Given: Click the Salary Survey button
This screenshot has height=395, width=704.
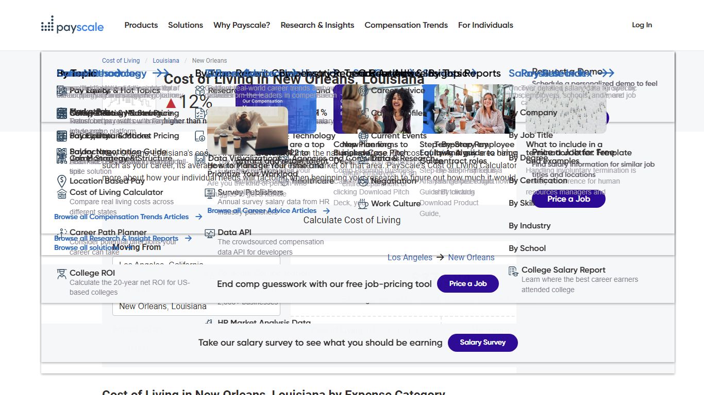Looking at the screenshot, I should (483, 343).
